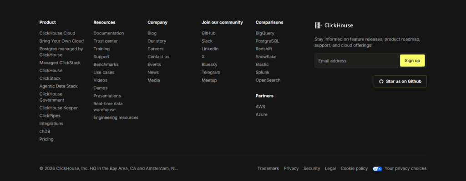Open the Integrations link
This screenshot has height=181, width=466.
coord(51,123)
